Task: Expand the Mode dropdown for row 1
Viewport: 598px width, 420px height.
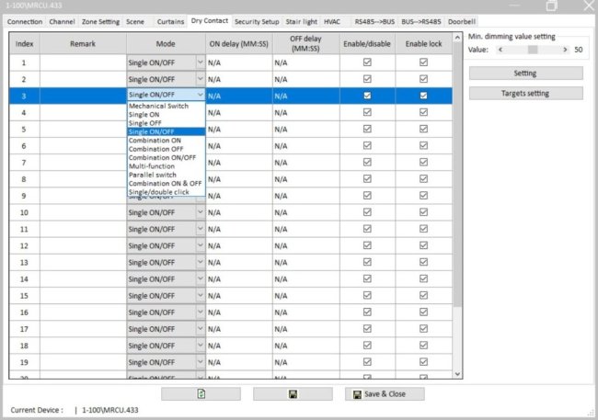Action: coord(200,62)
